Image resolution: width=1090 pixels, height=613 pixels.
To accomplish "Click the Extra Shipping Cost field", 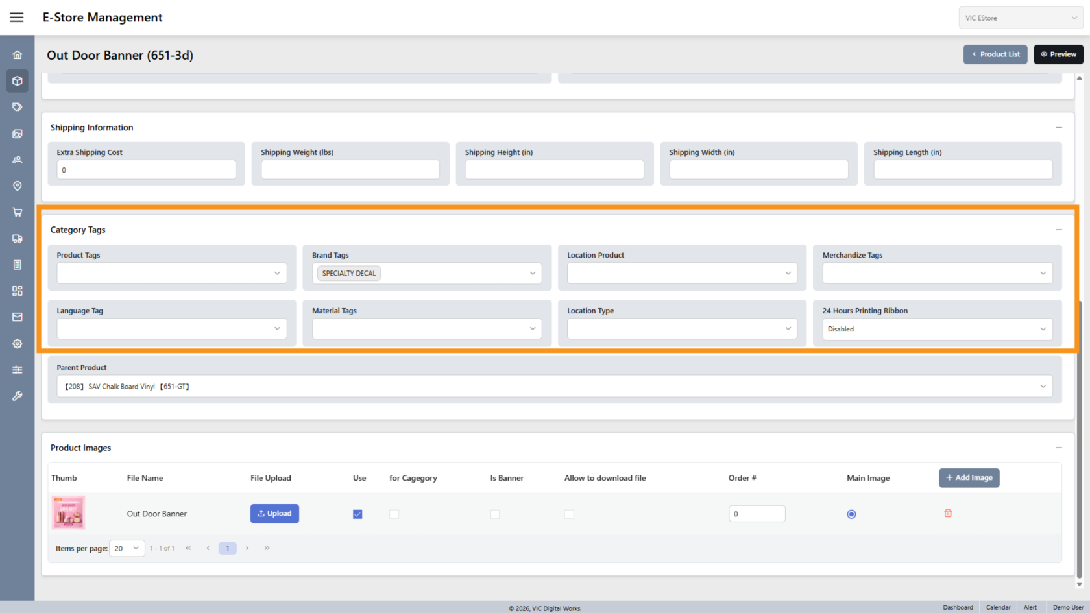I will [x=146, y=170].
